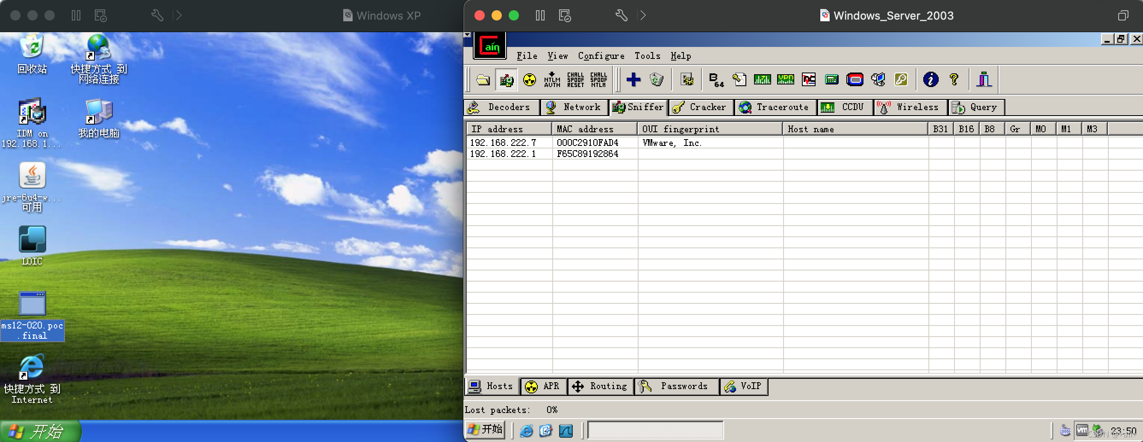This screenshot has width=1143, height=442.
Task: Click the M3 column header
Action: 1095,129
